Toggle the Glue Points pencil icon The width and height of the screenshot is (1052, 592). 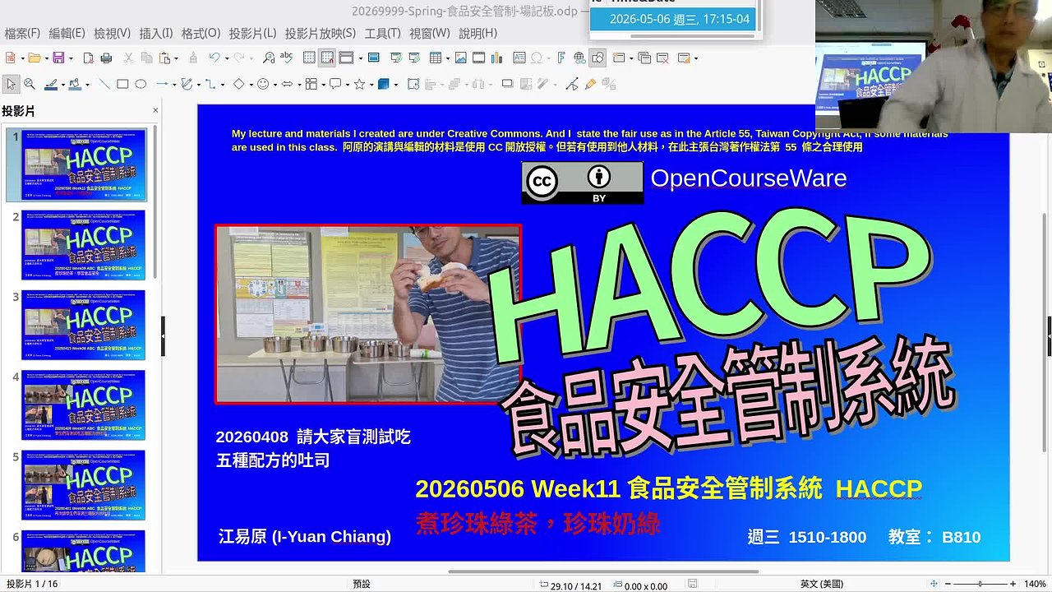pos(590,84)
